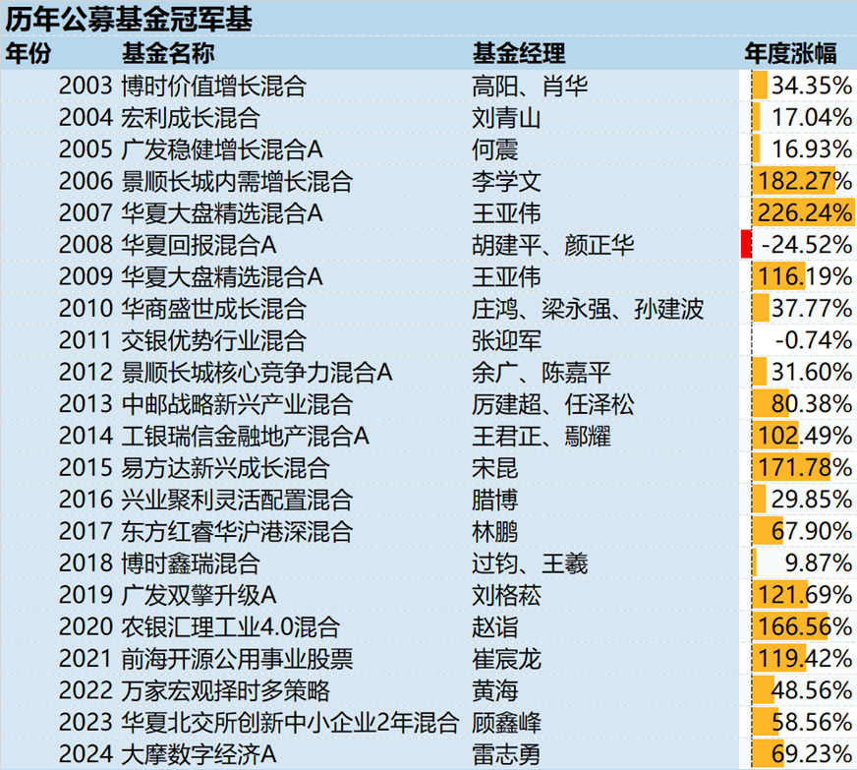
Task: Select fund name 博时鑫瑞混合
Action: [191, 563]
